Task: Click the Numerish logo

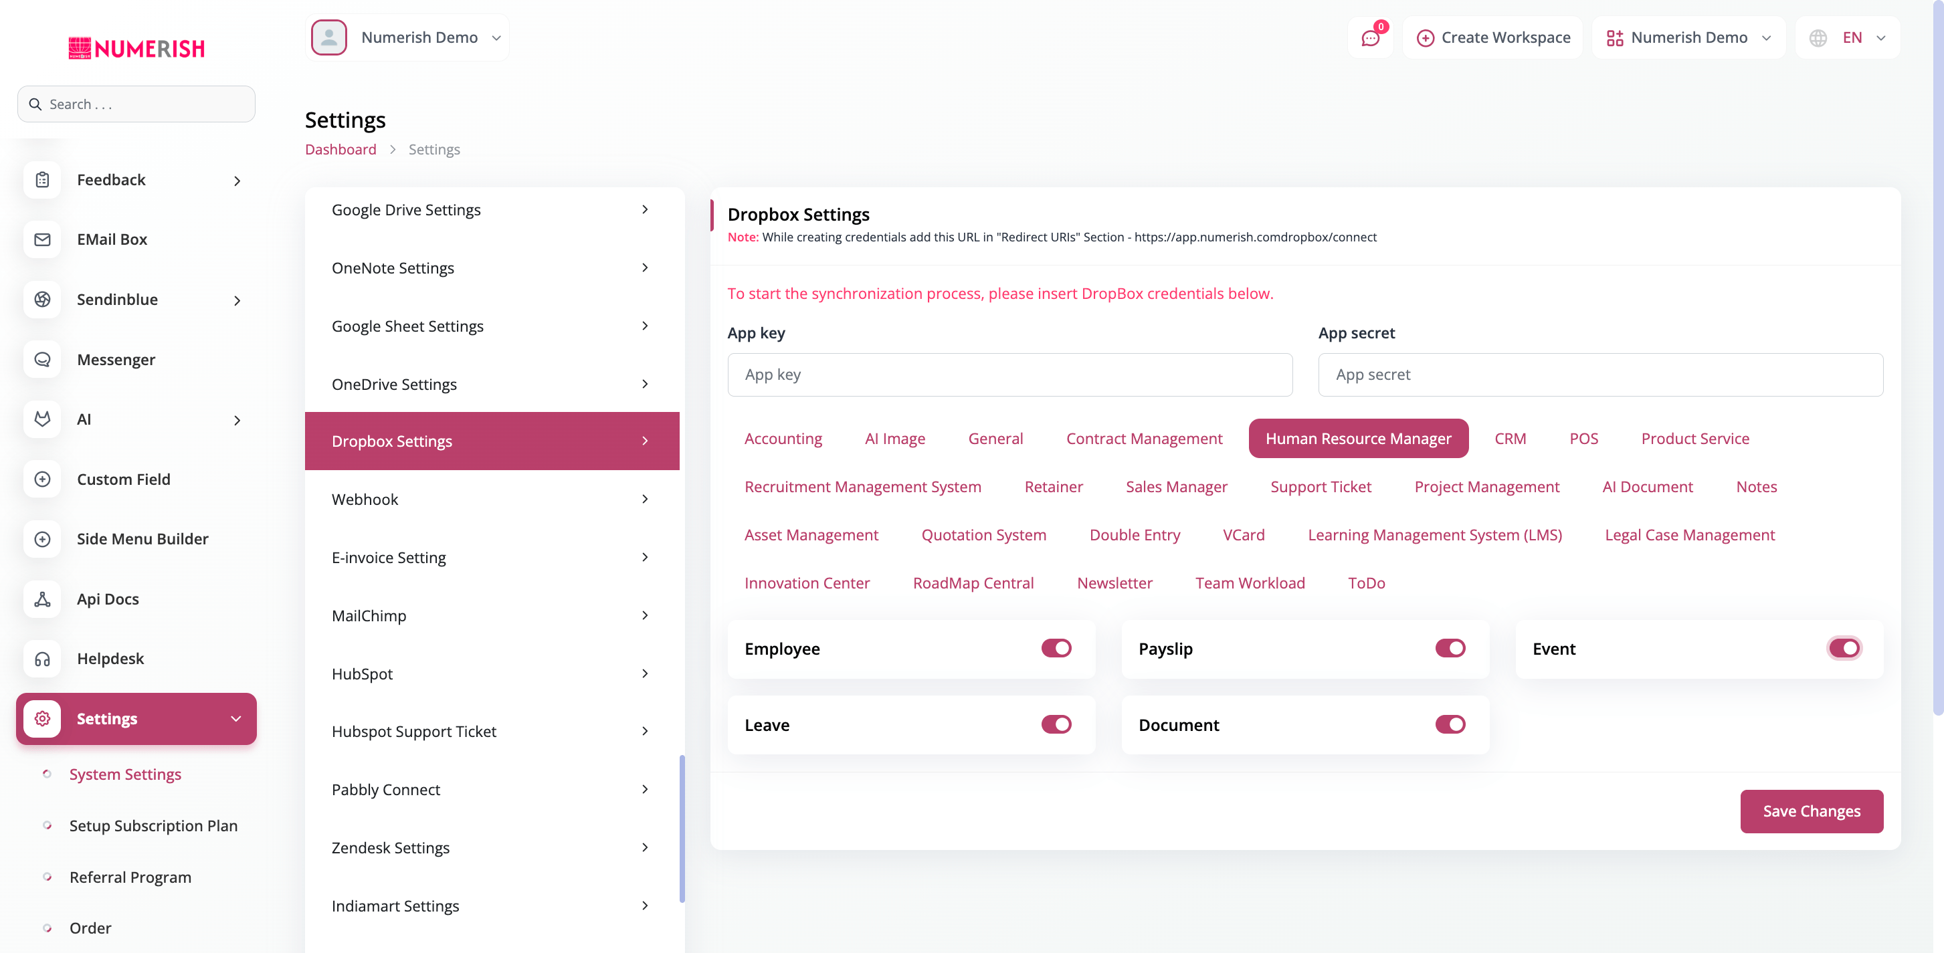Action: [x=136, y=48]
